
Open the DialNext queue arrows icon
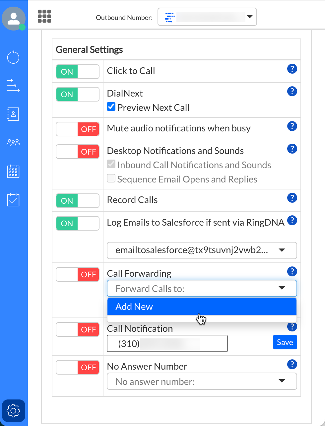(x=13, y=86)
